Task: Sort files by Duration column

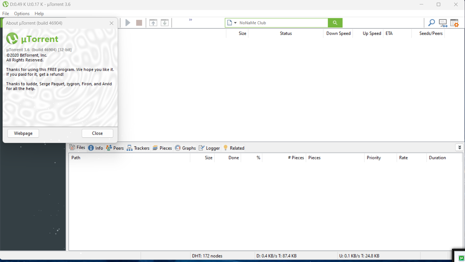Action: 444,158
